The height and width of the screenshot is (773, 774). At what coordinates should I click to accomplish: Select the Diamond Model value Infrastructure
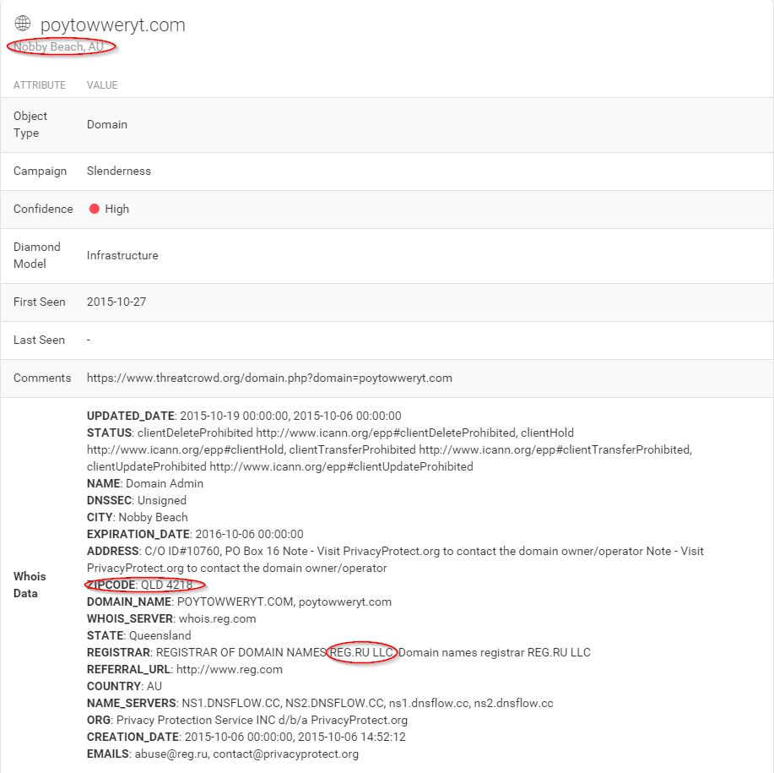pos(122,255)
